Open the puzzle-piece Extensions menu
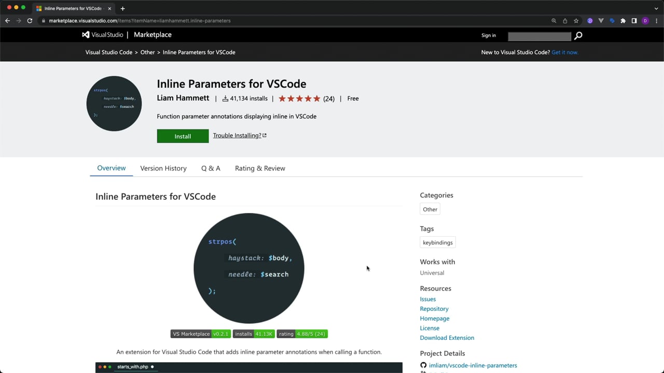 (x=623, y=21)
